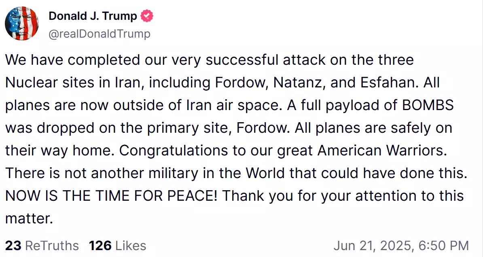
Task: Click the word BOMBS in the post
Action: pyautogui.click(x=428, y=105)
